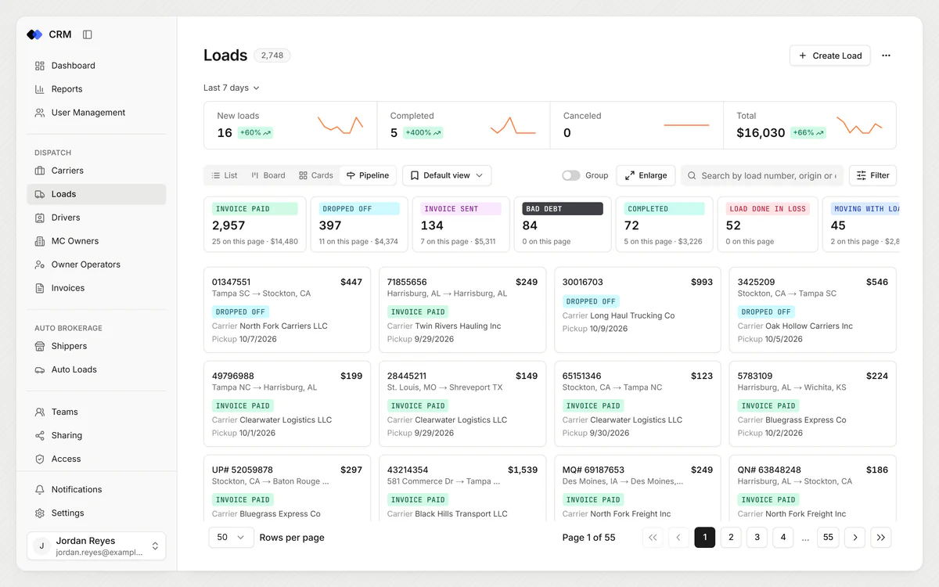Click the CRM logo icon
The width and height of the screenshot is (939, 587).
tap(34, 34)
